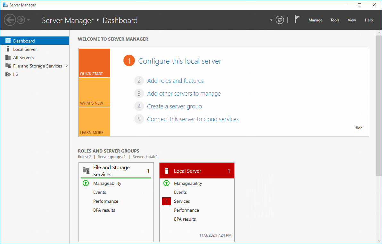Click Add other servers to manage
This screenshot has width=382, height=244.
click(x=184, y=94)
